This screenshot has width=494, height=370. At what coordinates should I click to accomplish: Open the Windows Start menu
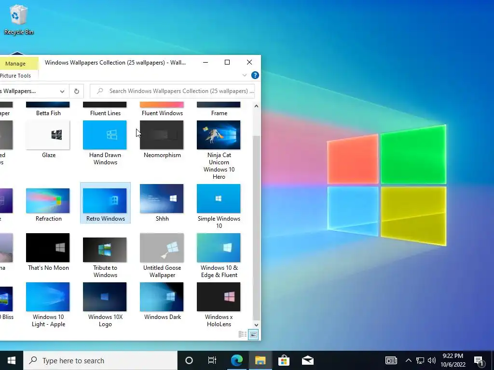click(12, 360)
